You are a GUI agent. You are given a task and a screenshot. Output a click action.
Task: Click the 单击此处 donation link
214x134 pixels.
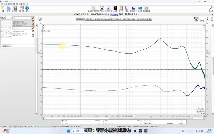click(114, 14)
